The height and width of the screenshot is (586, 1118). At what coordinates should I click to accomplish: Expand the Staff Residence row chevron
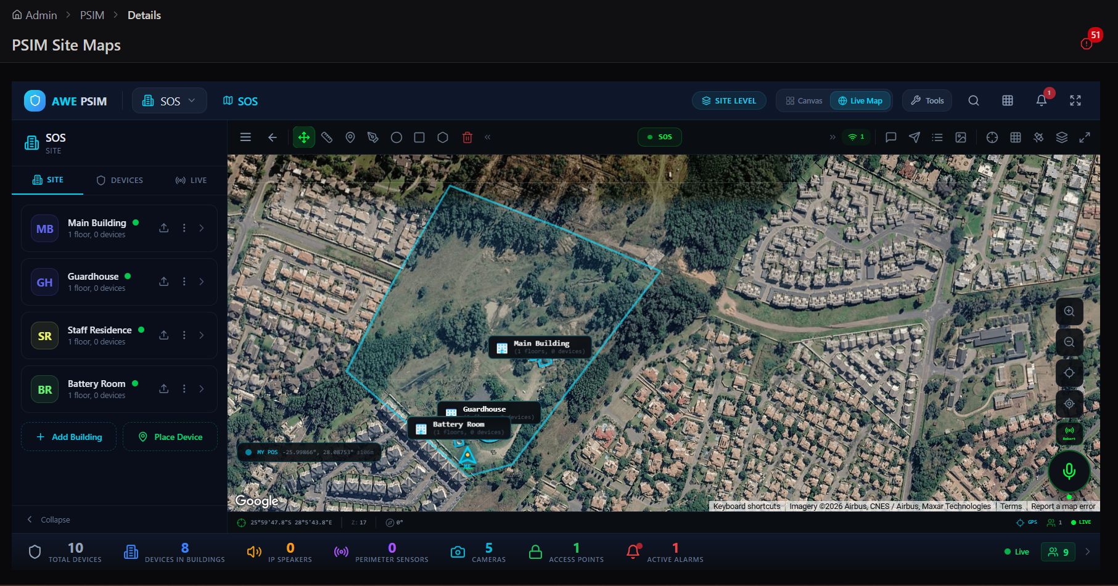click(202, 335)
